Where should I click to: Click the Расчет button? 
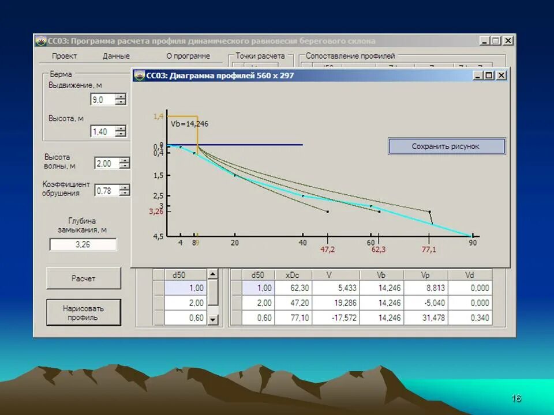84,278
